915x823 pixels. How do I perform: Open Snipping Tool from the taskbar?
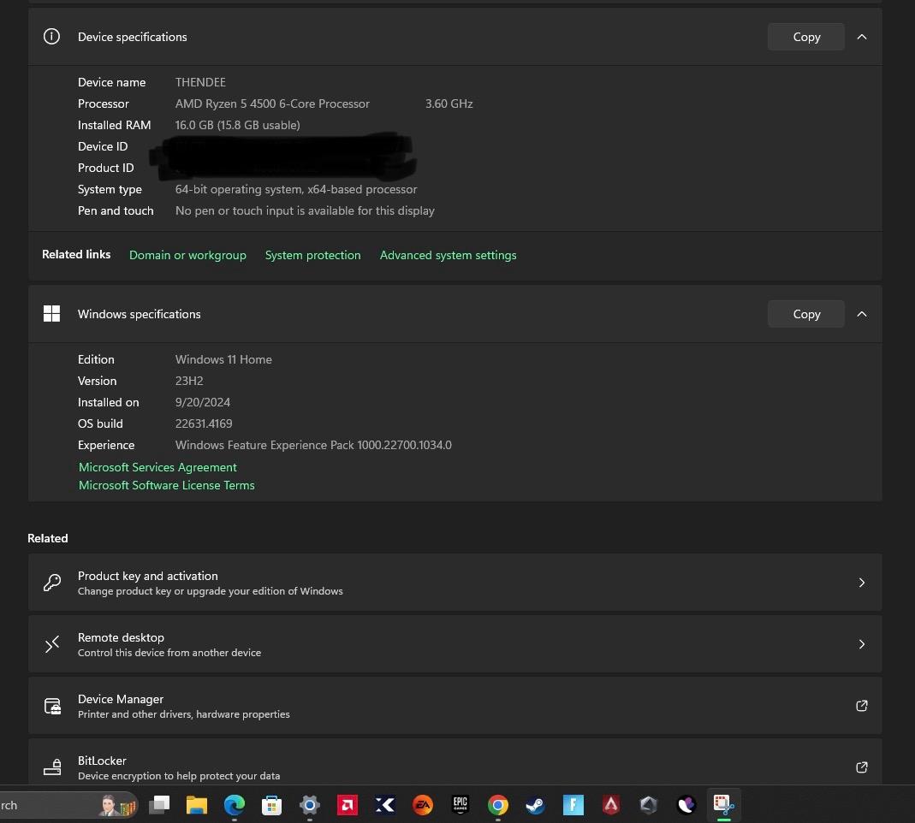coord(723,805)
